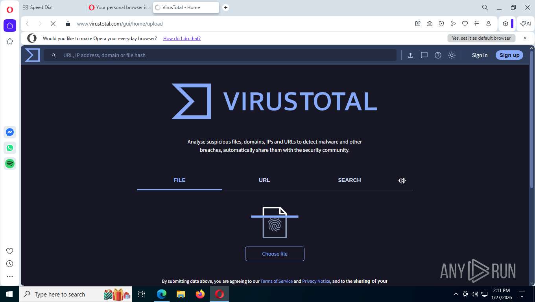The height and width of the screenshot is (302, 535).
Task: Click Sign in on VirusTotal
Action: [x=480, y=55]
